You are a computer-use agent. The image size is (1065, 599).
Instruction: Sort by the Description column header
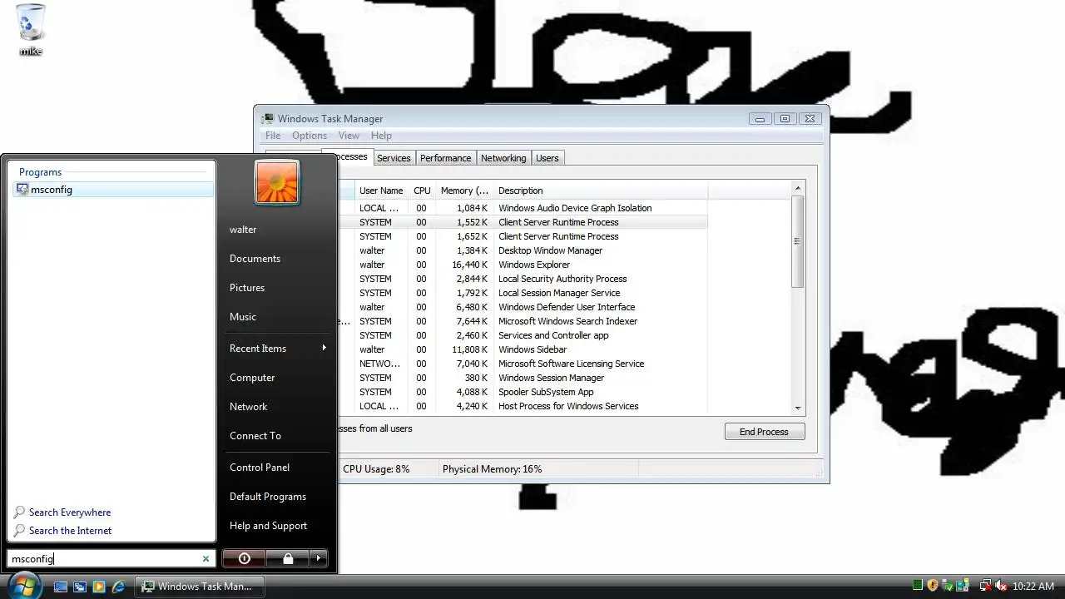pos(601,191)
